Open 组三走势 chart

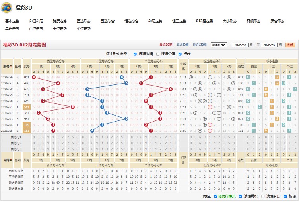[179, 21]
